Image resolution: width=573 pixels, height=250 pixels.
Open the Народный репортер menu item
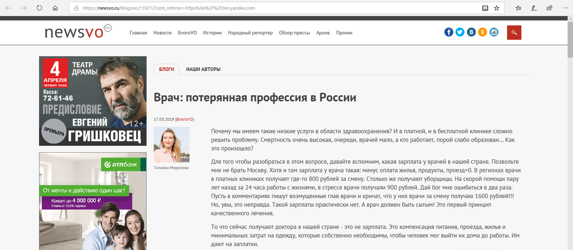tap(250, 33)
